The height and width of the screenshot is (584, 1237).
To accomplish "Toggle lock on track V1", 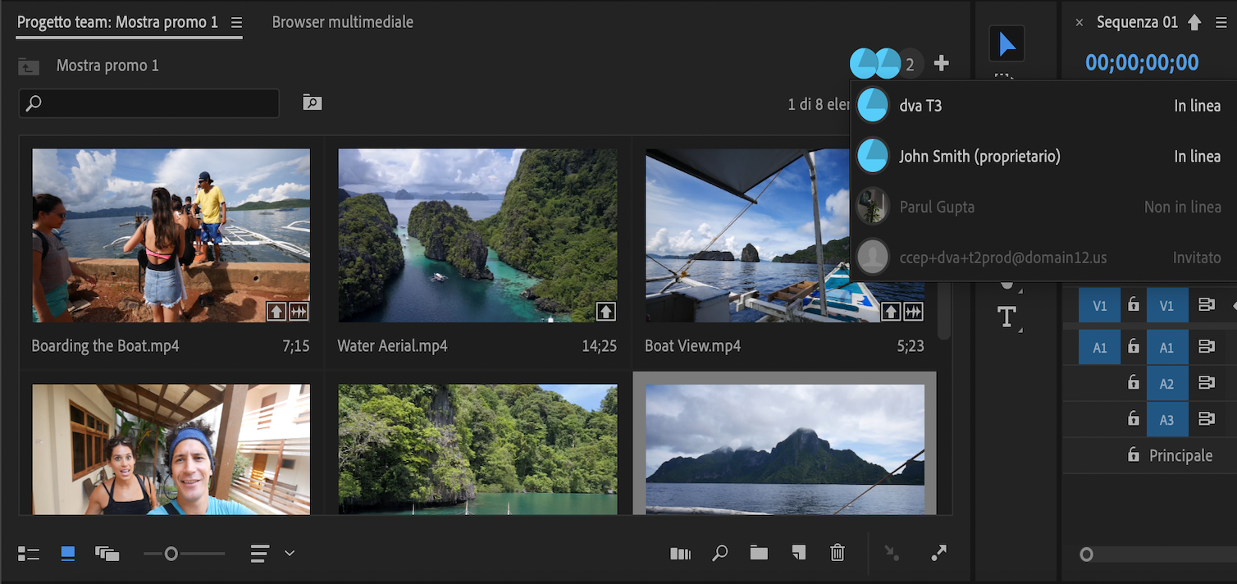I will [1134, 304].
